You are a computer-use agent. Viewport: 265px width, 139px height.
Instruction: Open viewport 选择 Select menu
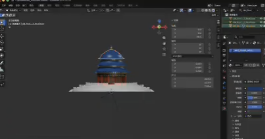pyautogui.click(x=32, y=10)
